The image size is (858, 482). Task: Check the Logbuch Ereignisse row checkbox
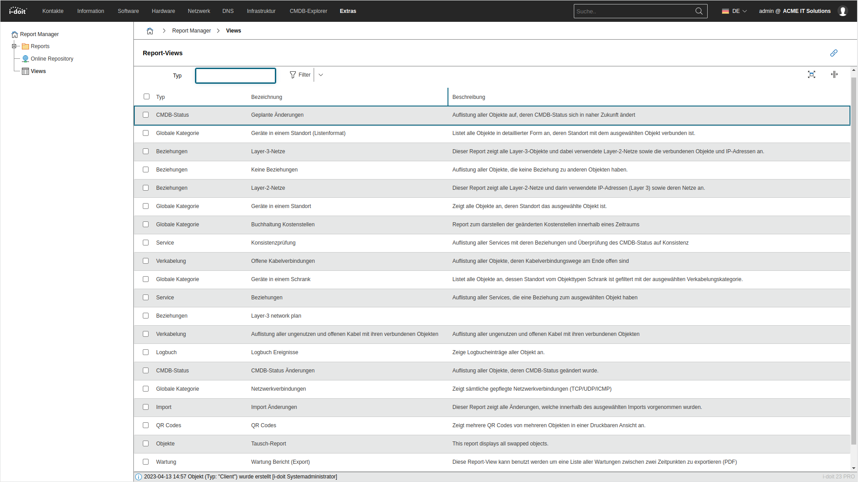pyautogui.click(x=145, y=352)
